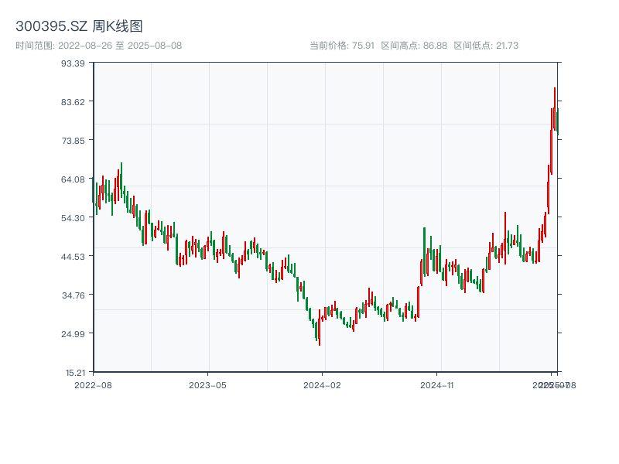Screen dimensions: 619x464
Task: Select the 2024-11 x-axis date label
Action: [x=436, y=384]
